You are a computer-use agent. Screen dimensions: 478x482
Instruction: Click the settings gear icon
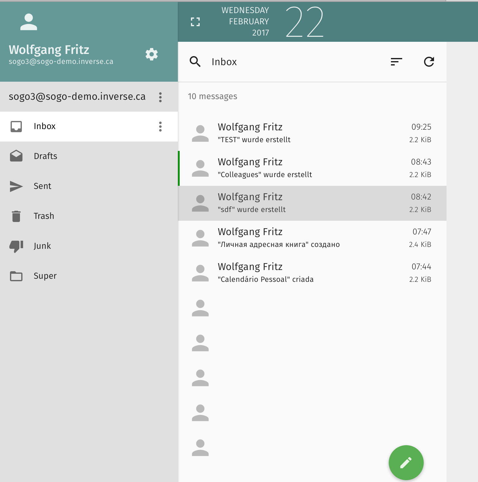(152, 55)
